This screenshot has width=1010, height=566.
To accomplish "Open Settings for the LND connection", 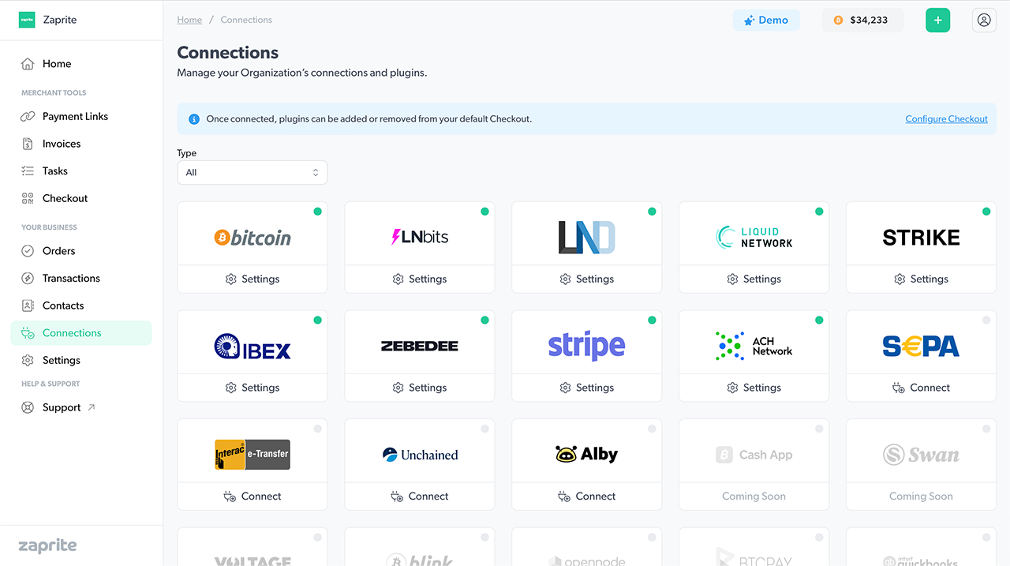I will pos(586,279).
